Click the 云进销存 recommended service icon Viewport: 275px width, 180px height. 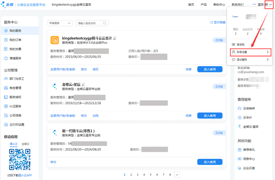click(x=240, y=108)
